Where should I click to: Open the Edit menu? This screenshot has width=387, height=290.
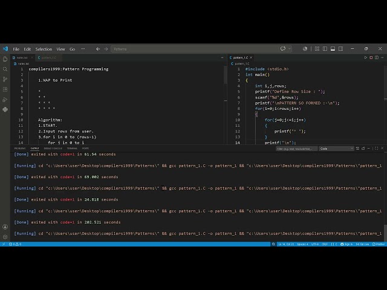(x=27, y=49)
